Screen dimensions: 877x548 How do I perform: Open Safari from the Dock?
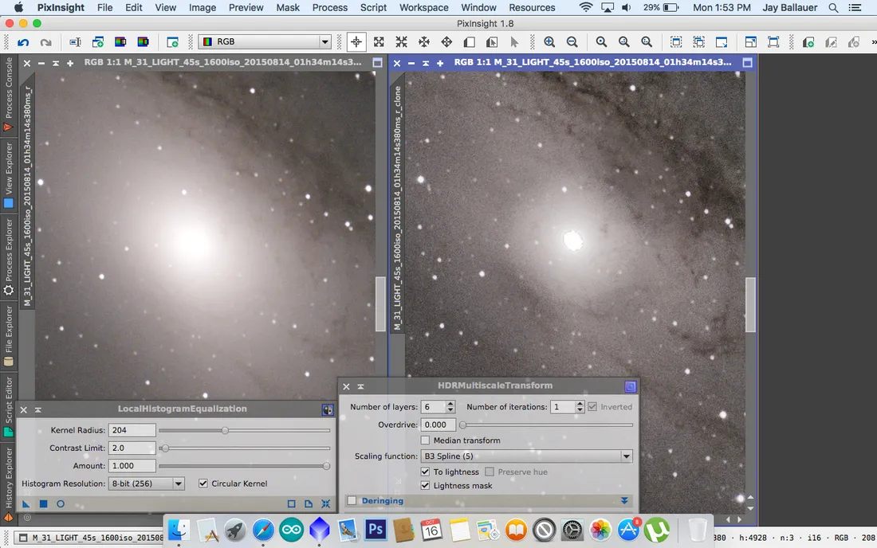point(263,530)
